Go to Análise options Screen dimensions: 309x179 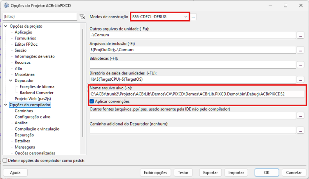click(x=21, y=123)
